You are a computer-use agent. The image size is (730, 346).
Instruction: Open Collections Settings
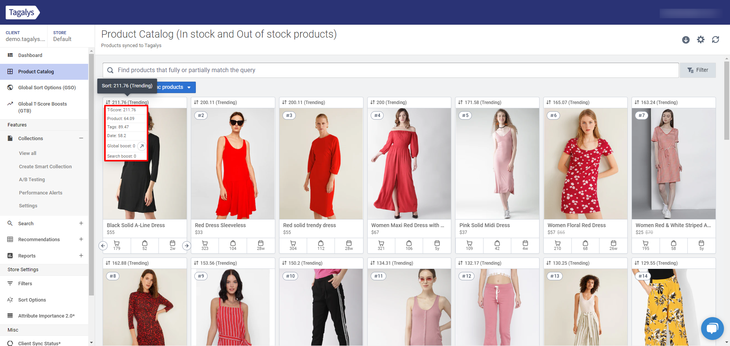[28, 206]
